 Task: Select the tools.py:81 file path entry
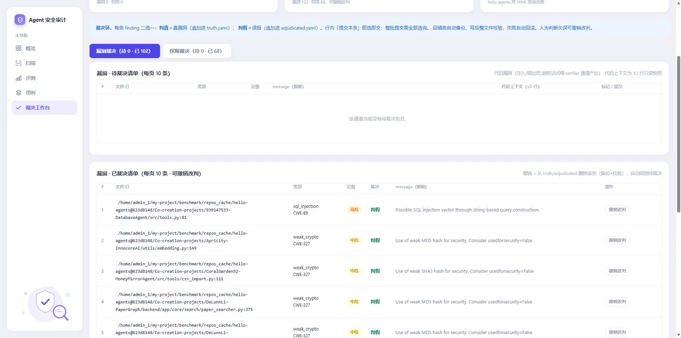pyautogui.click(x=181, y=210)
